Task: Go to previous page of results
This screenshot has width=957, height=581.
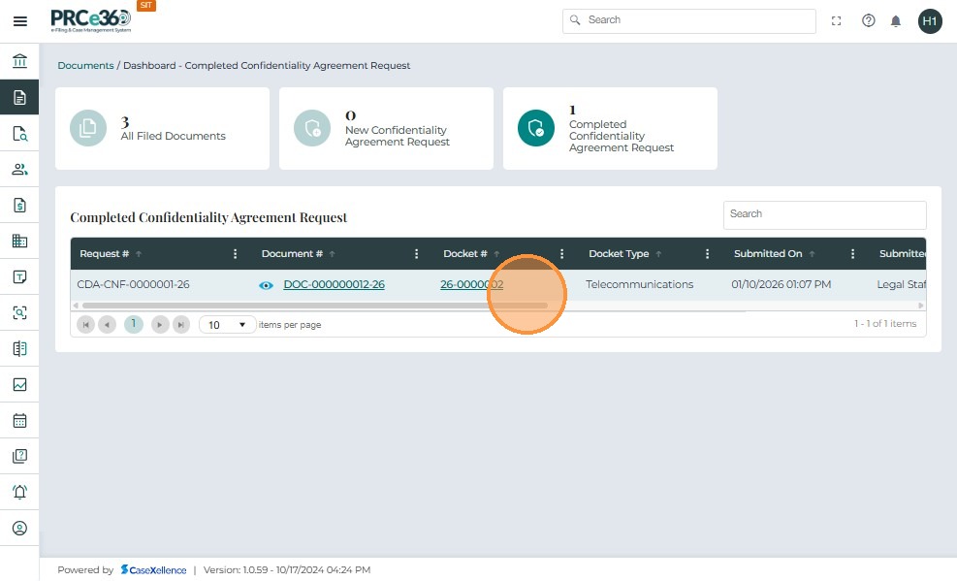Action: (107, 325)
